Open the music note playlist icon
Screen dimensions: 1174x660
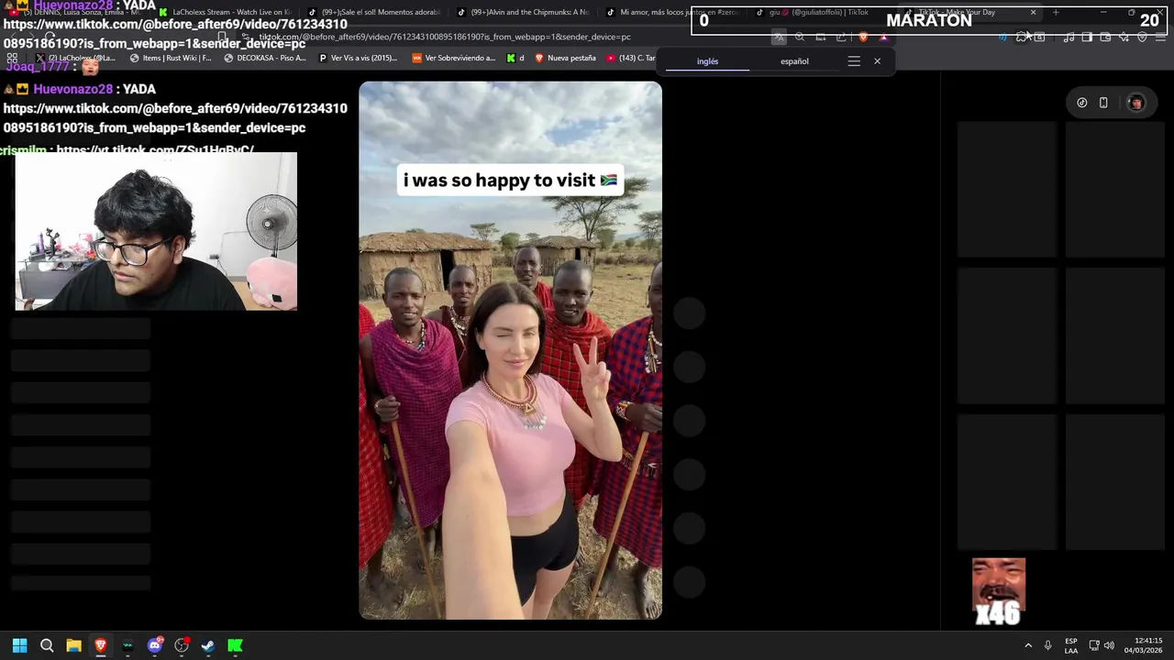tap(1069, 38)
